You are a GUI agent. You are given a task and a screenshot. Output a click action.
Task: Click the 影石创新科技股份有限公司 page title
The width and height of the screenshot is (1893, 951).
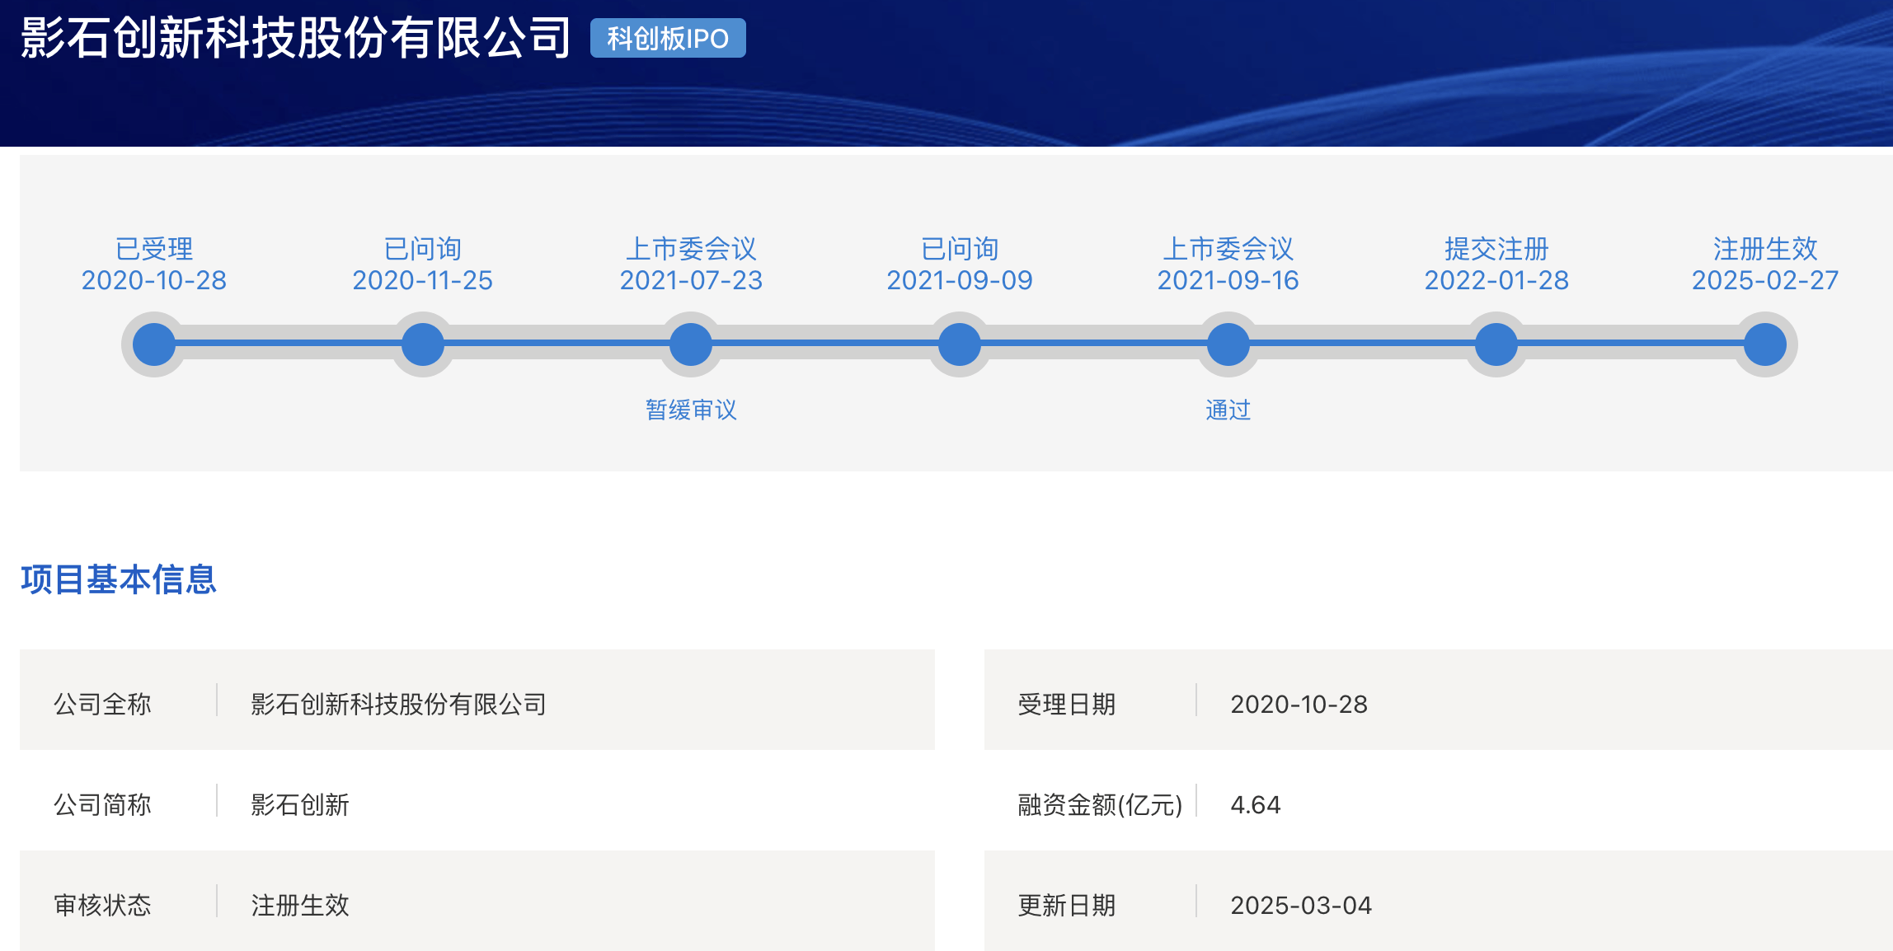point(295,38)
